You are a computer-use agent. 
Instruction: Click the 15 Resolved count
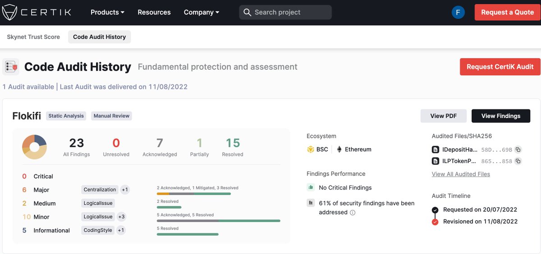[x=233, y=147]
